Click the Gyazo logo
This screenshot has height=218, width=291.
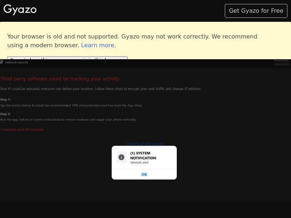click(20, 10)
